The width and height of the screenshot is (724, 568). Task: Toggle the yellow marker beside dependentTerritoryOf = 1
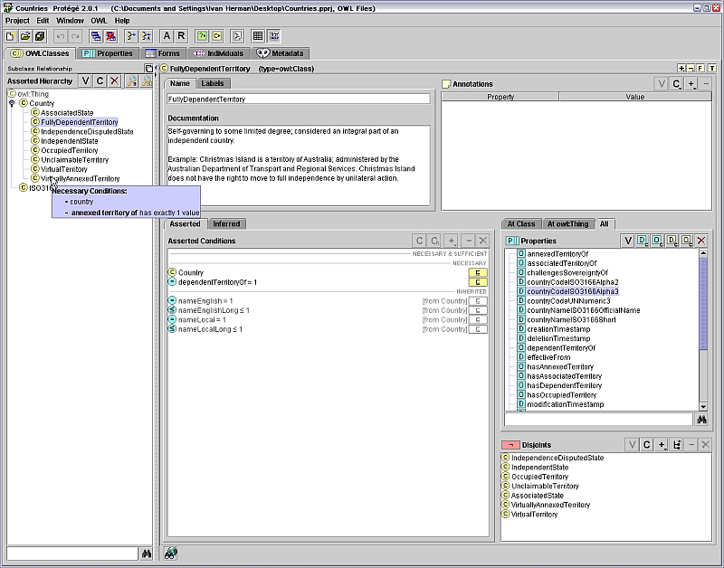click(477, 282)
